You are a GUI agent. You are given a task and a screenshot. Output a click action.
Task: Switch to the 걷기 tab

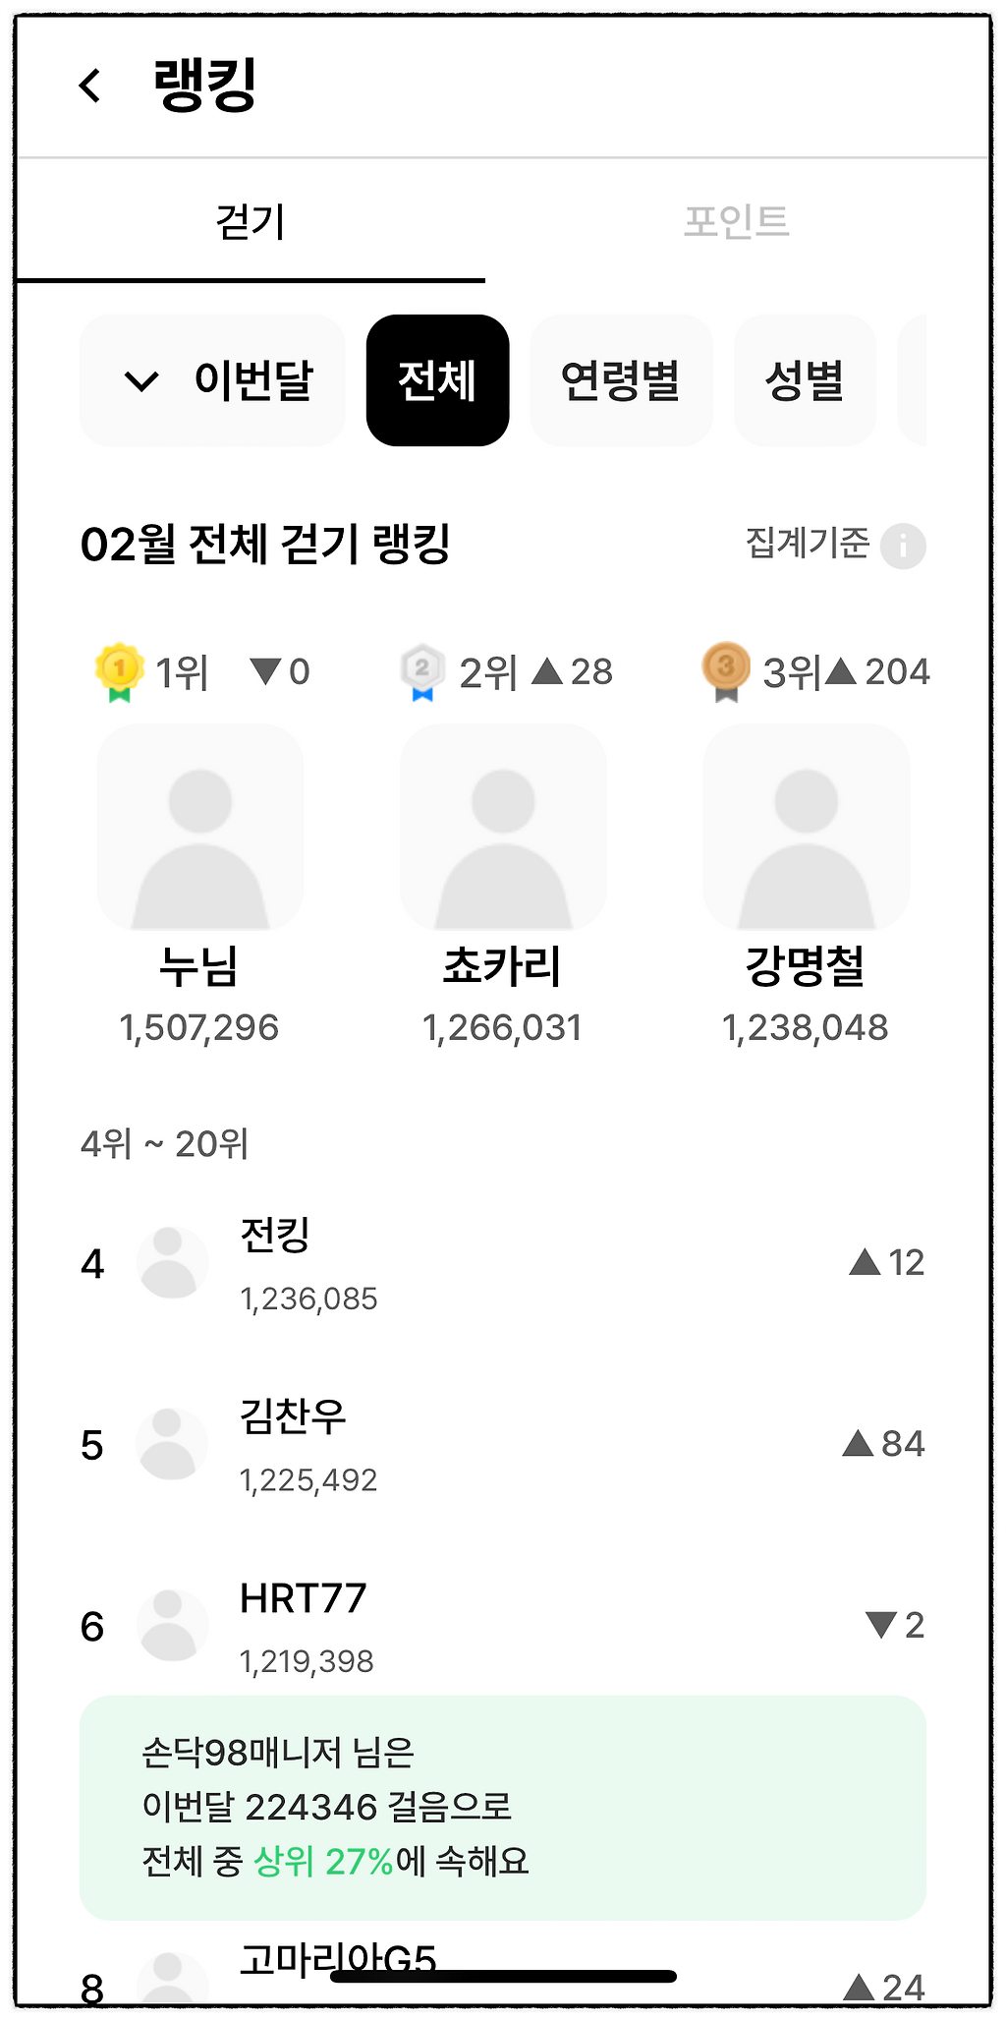coord(251,221)
